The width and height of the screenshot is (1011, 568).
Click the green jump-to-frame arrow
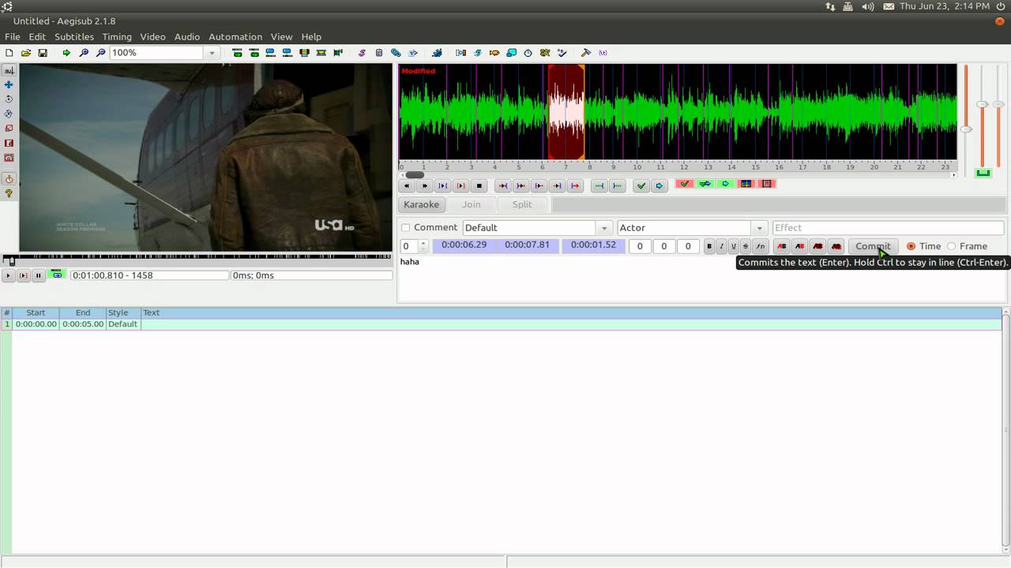coord(66,53)
